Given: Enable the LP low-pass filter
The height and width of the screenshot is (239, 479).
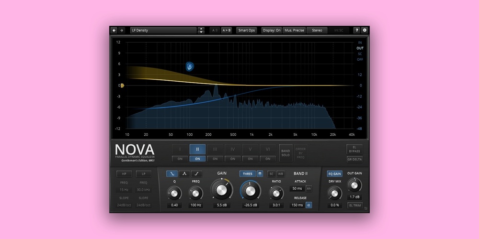Looking at the screenshot, I should (x=143, y=174).
